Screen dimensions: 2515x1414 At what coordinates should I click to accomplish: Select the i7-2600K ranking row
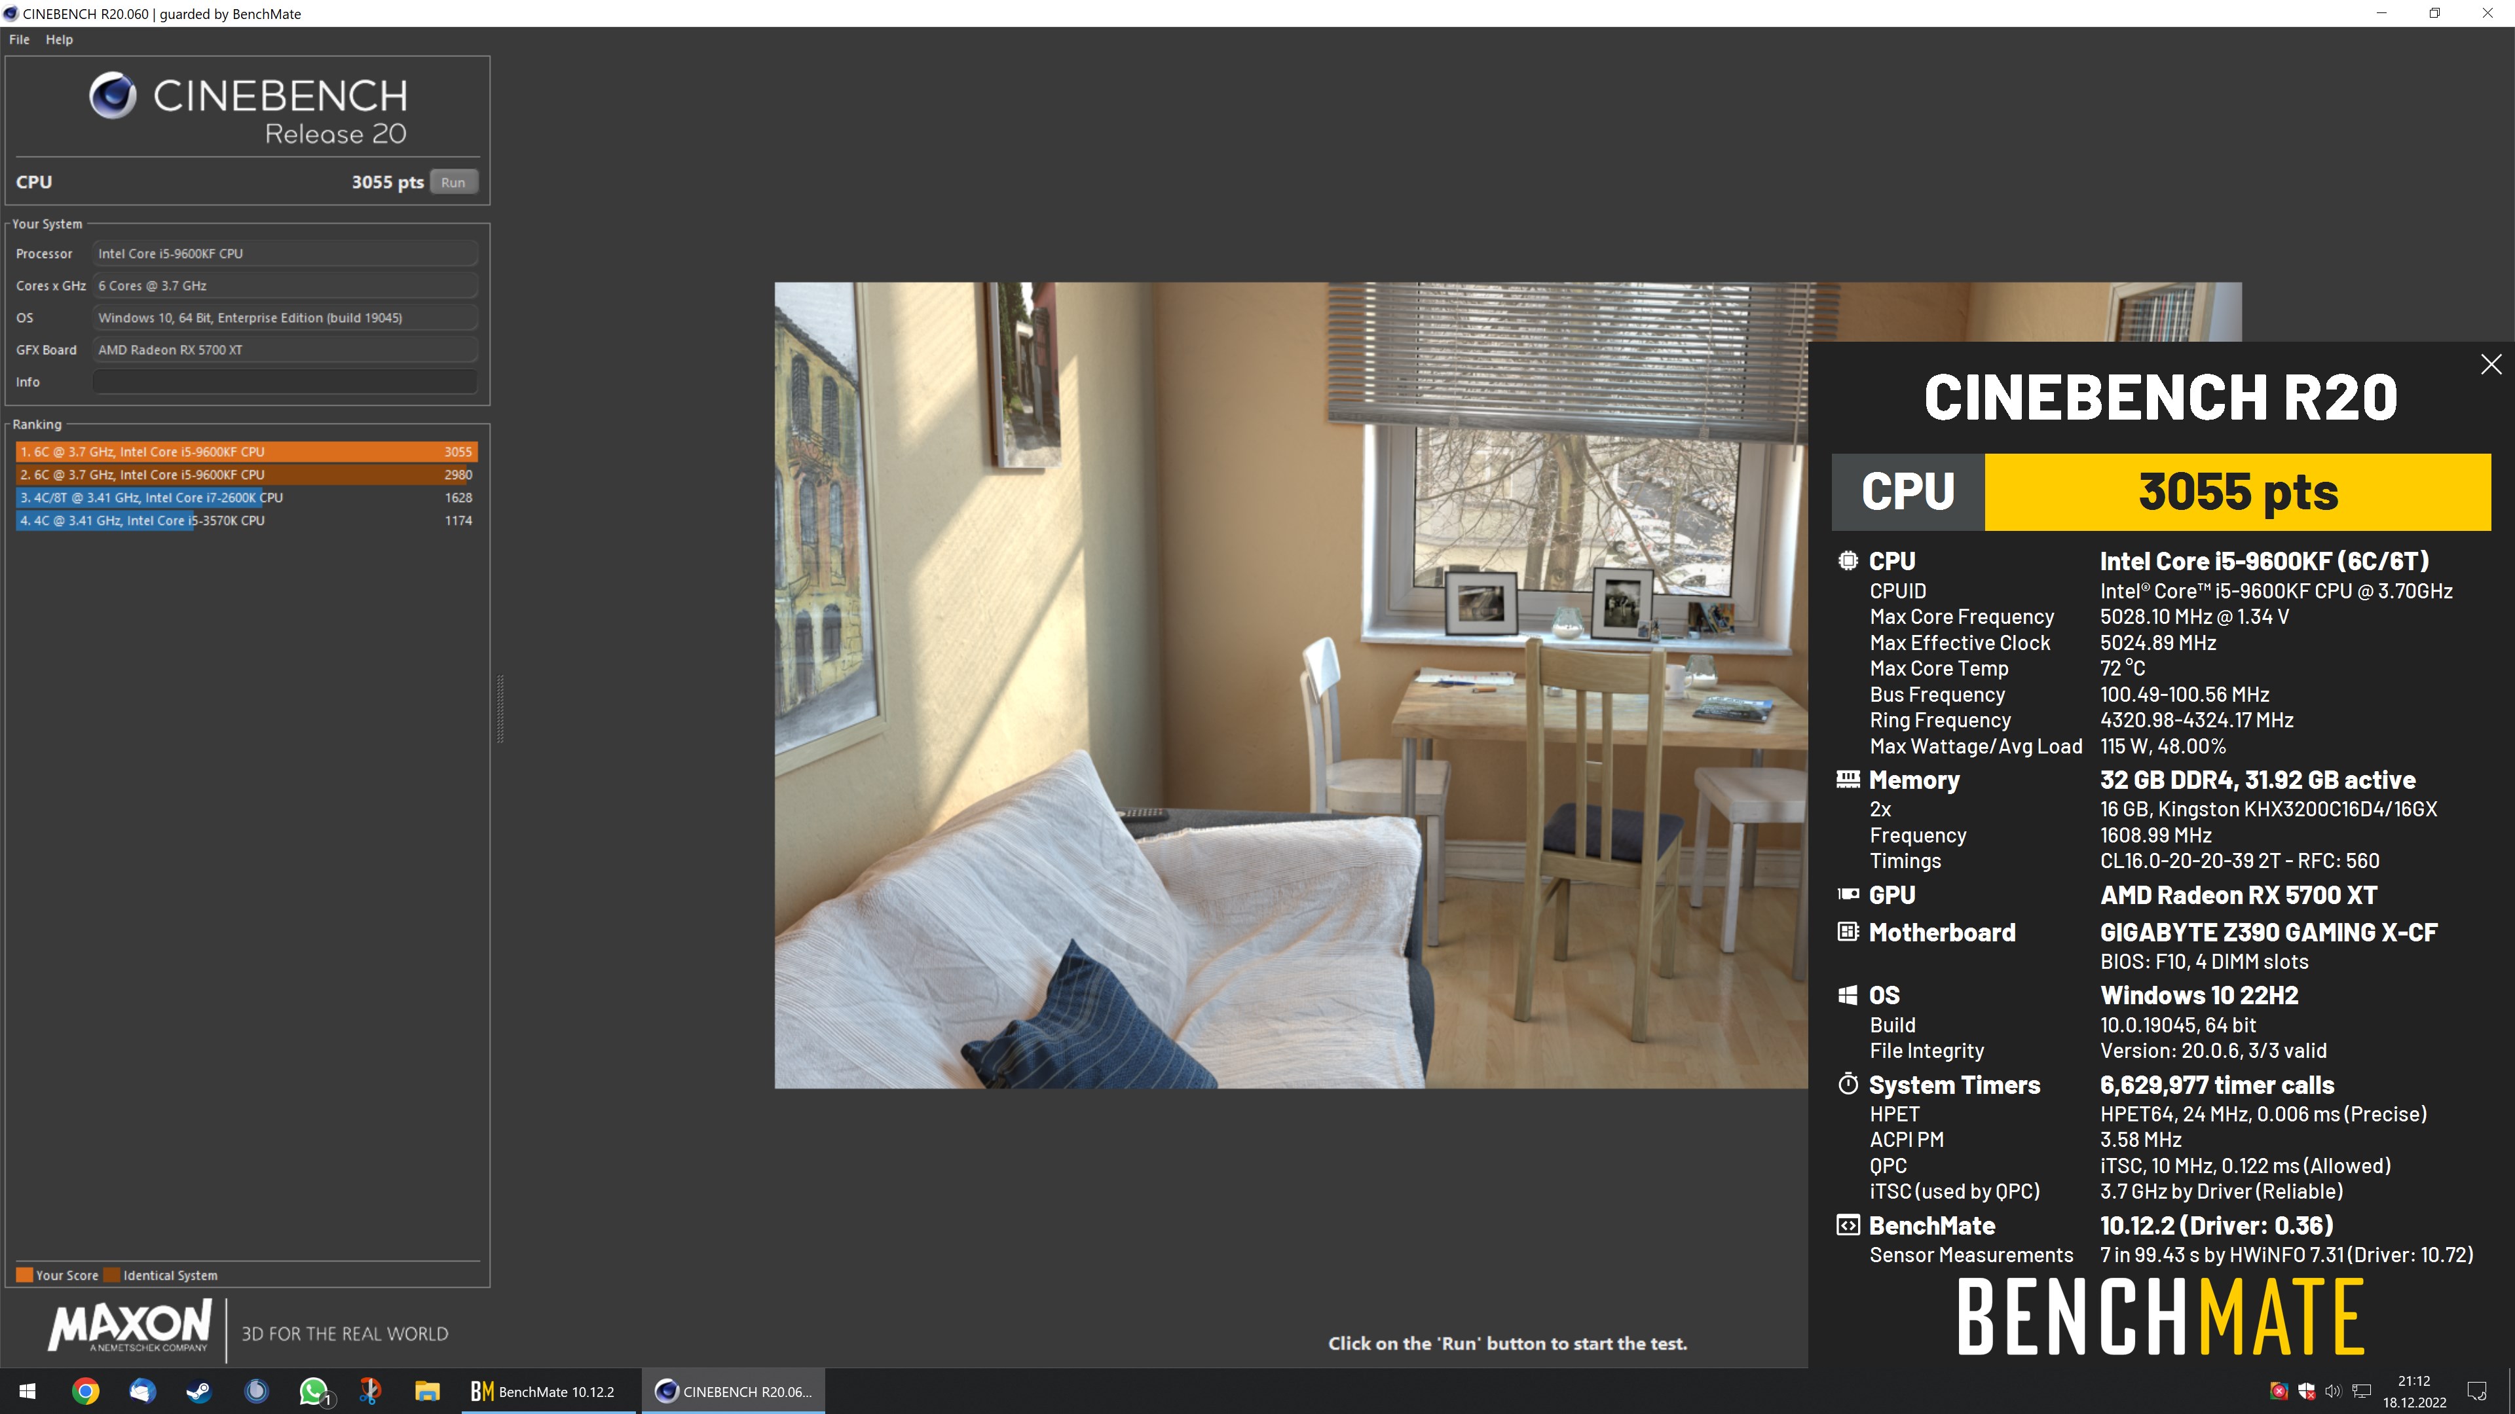click(x=246, y=498)
